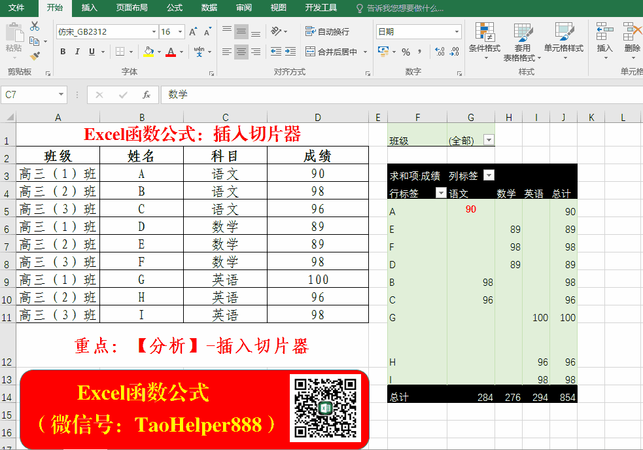Open the number format 日期 dropdown
643x450 pixels.
[457, 31]
